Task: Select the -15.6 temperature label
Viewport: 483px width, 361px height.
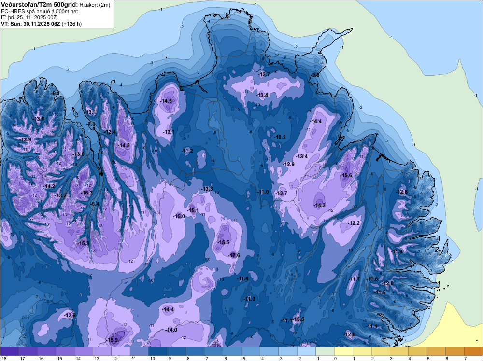Action: click(346, 175)
